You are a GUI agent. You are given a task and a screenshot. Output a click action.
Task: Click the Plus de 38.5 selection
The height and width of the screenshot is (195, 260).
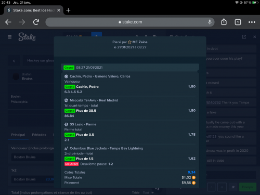click(86, 111)
